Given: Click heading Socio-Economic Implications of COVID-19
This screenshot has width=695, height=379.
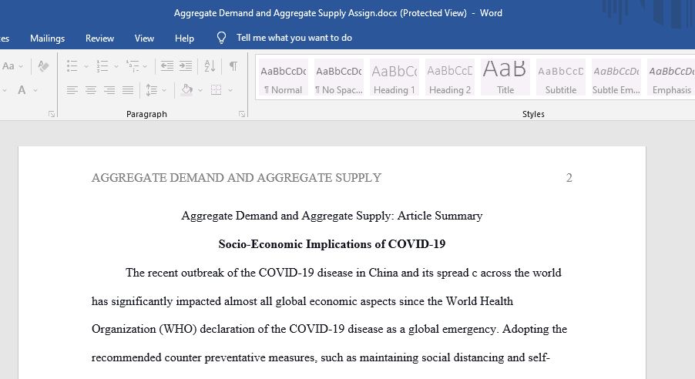Looking at the screenshot, I should (x=331, y=244).
